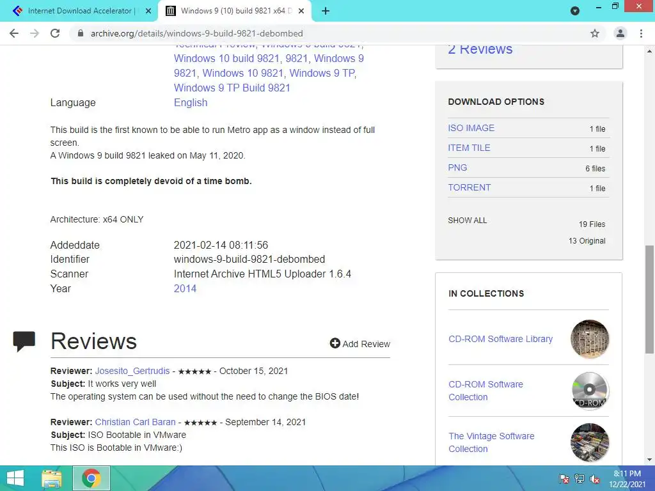Open the CD-ROM Software Library collection
Image resolution: width=655 pixels, height=491 pixels.
coord(500,339)
